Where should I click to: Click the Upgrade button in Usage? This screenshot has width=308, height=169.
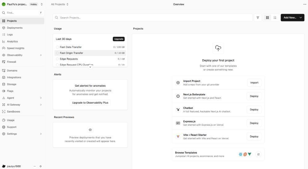(119, 39)
